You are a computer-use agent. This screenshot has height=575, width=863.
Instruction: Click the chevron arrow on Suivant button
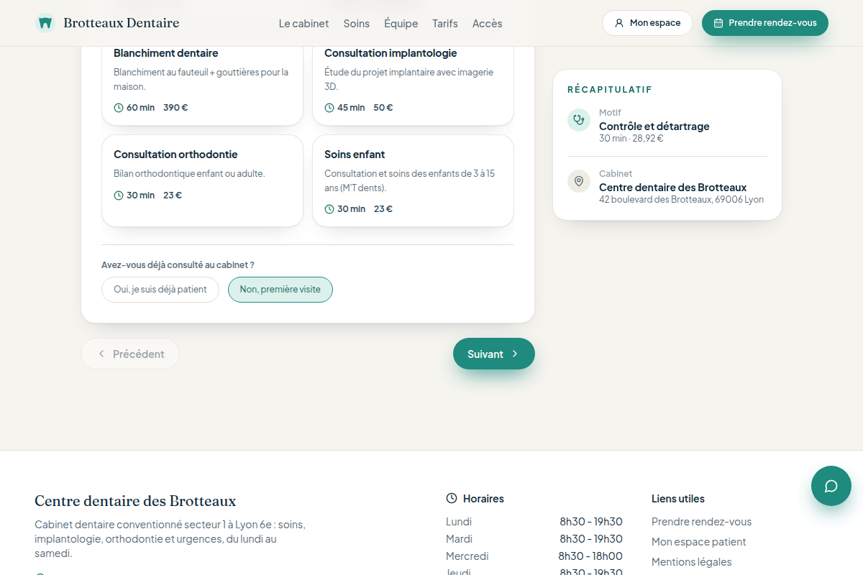pos(515,354)
